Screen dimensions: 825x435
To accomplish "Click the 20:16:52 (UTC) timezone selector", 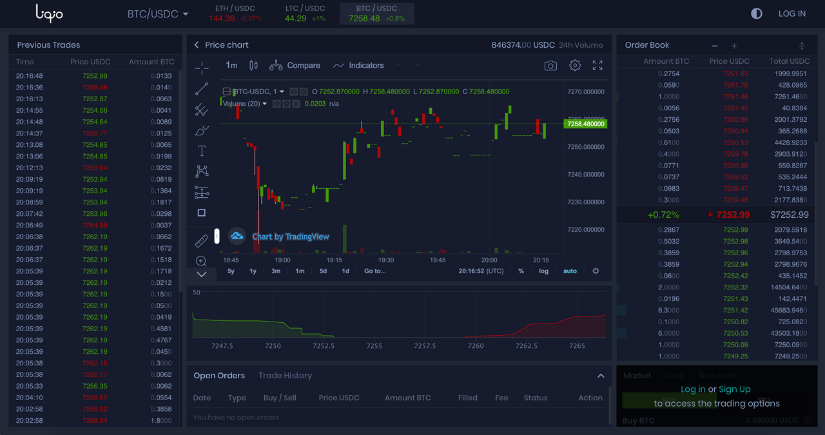I will (x=481, y=271).
